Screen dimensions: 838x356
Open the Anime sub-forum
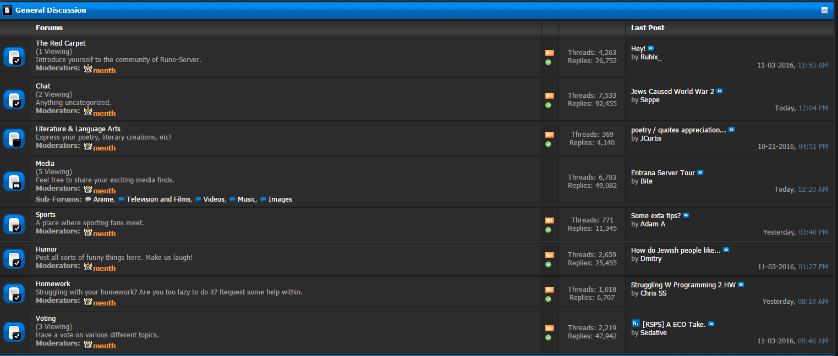103,199
